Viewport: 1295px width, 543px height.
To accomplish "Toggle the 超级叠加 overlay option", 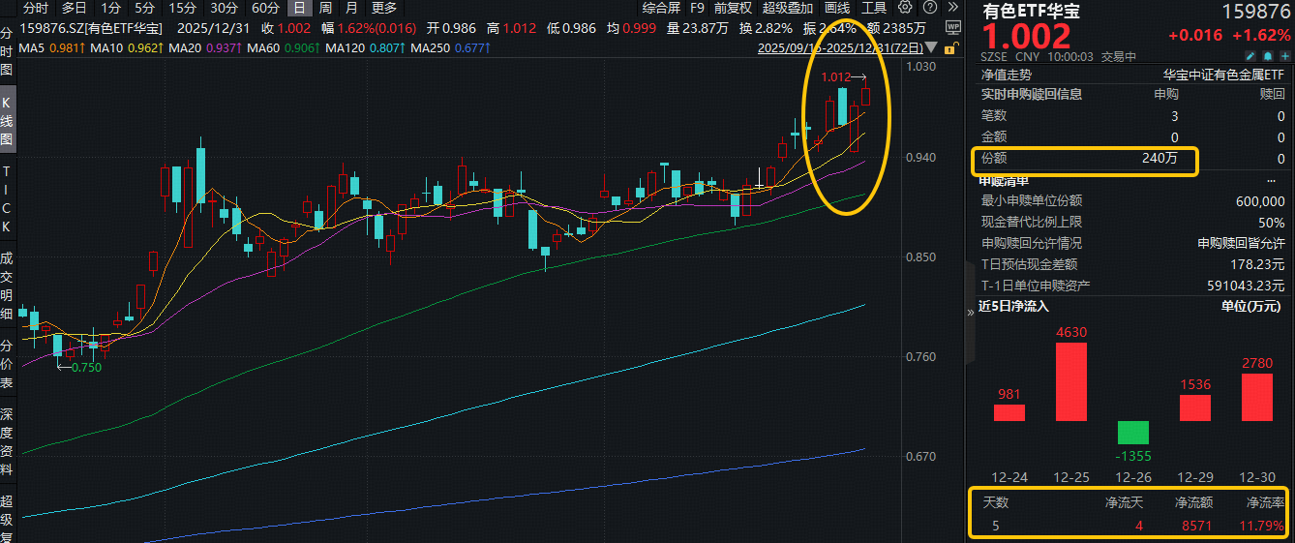I will (x=787, y=8).
